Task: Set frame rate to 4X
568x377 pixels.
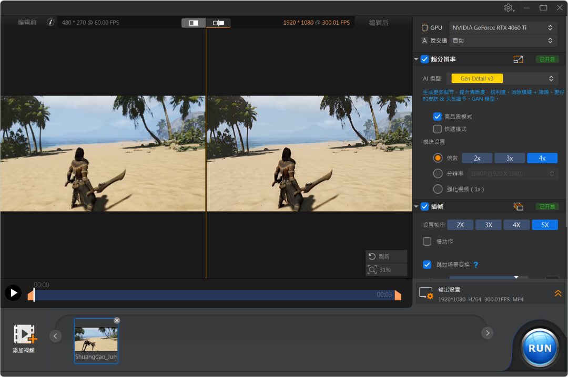Action: [516, 225]
